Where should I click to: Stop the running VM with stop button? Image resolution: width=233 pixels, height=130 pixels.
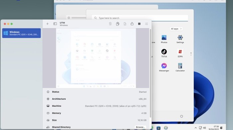point(139,24)
